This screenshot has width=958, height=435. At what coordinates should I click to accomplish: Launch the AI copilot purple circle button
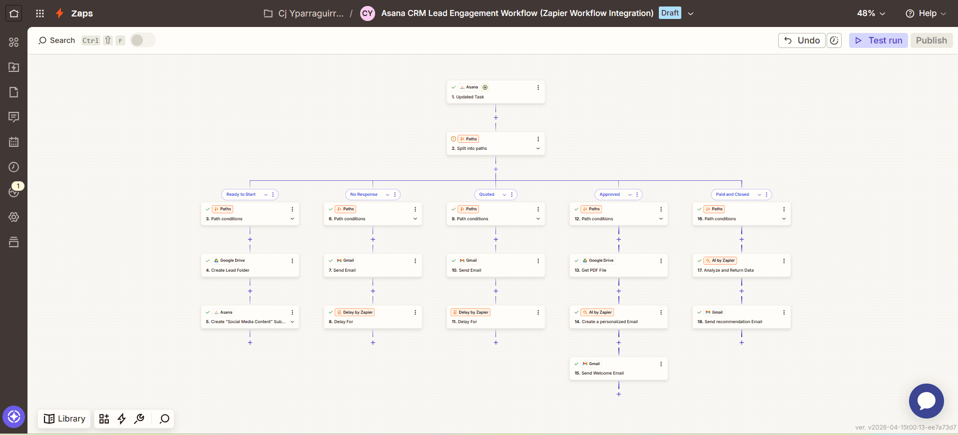(13, 417)
